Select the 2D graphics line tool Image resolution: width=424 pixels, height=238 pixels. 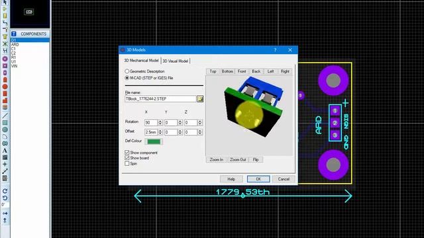coord(5,116)
